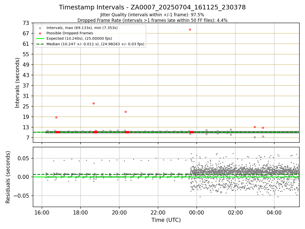Image resolution: width=305 pixels, height=229 pixels.
Task: Select the legend entry Possible Dropped Frames
Action: [70, 33]
